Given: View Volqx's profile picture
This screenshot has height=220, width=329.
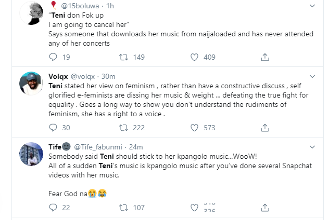Looking at the screenshot, I should (x=31, y=84).
